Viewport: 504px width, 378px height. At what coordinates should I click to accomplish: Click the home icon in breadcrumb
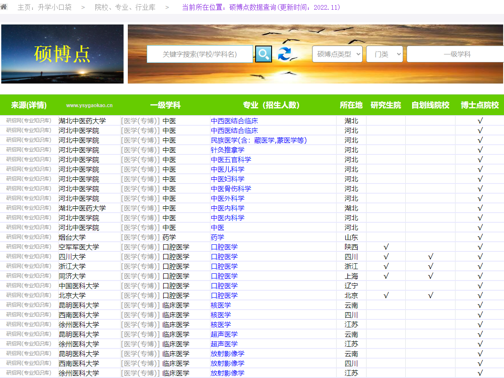click(4, 7)
